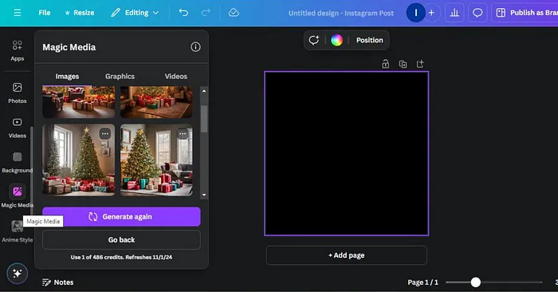Viewport: 558px width, 292px height.
Task: Lock the page with the padlock icon
Action: (385, 64)
